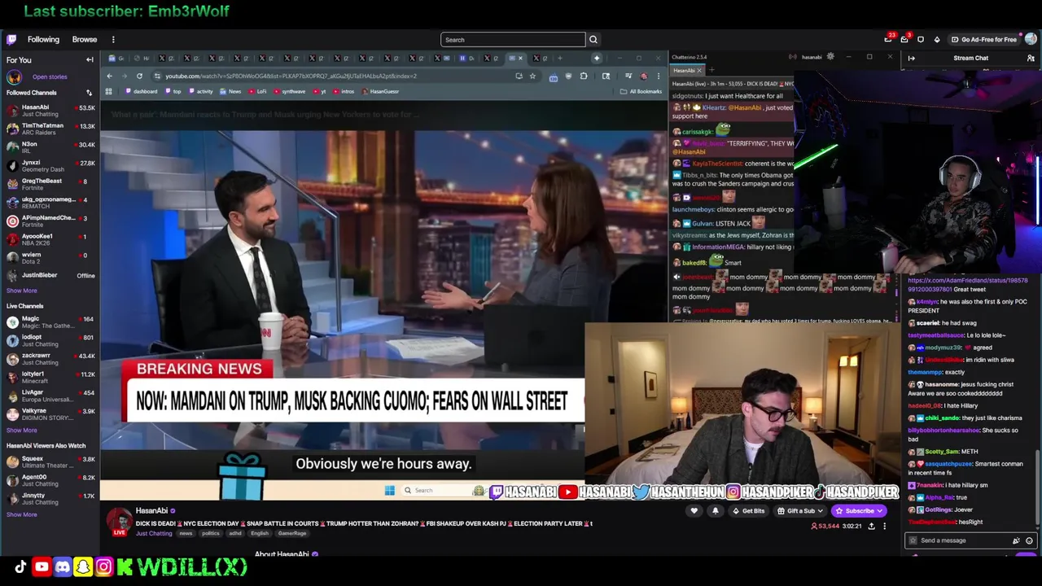Viewport: 1042px width, 586px height.
Task: Open the Whispers speech bubble icon
Action: pos(921,39)
